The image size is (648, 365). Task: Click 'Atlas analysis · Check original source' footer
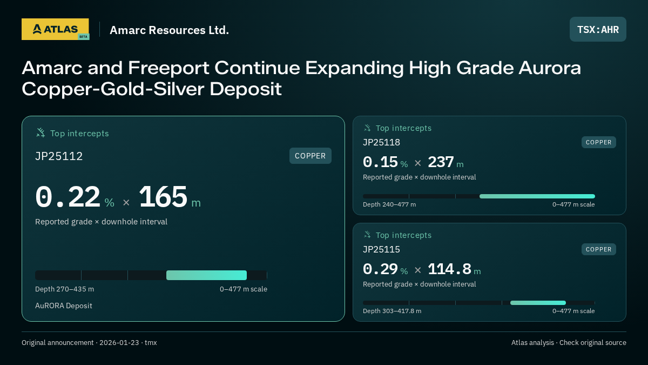pos(569,343)
